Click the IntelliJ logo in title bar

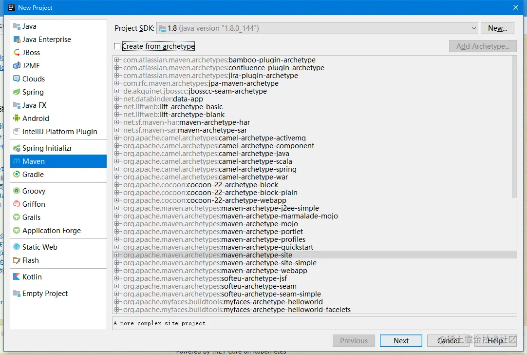[x=11, y=7]
